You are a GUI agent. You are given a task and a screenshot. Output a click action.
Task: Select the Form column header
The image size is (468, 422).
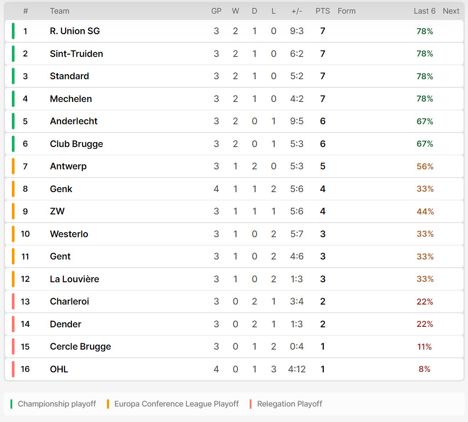347,11
